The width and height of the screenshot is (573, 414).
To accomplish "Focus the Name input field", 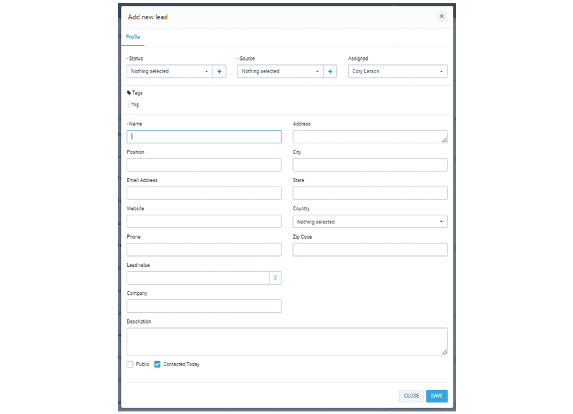I will tap(204, 136).
